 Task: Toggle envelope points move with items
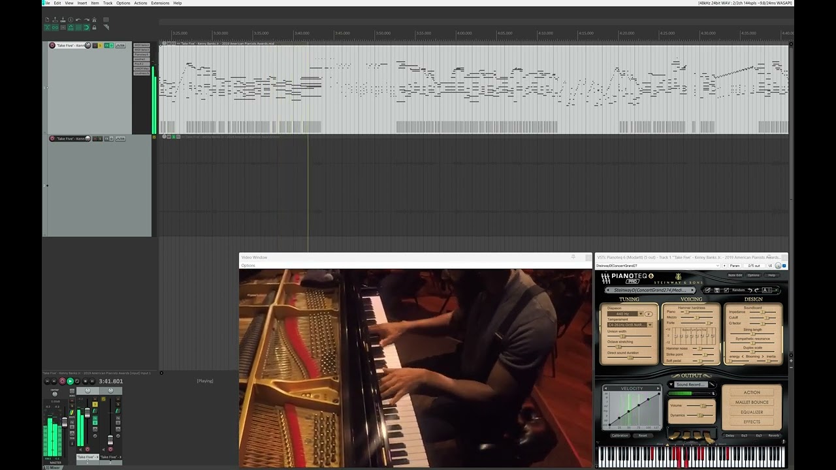click(71, 27)
